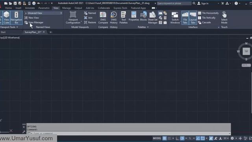
Task: Click the Restore viewports button
Action: (x=90, y=22)
